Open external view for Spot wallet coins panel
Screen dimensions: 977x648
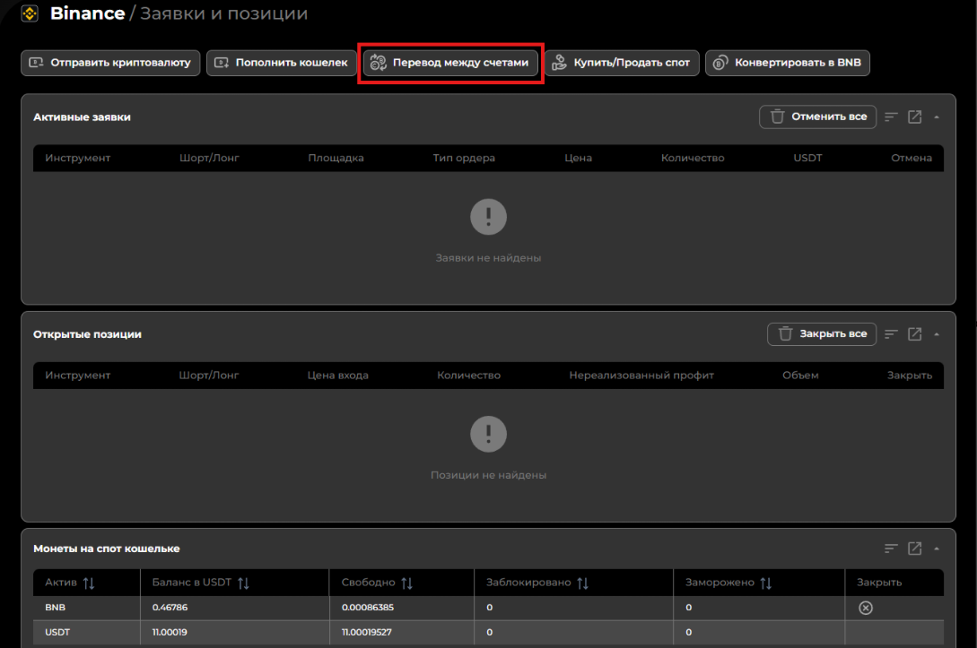click(x=914, y=549)
